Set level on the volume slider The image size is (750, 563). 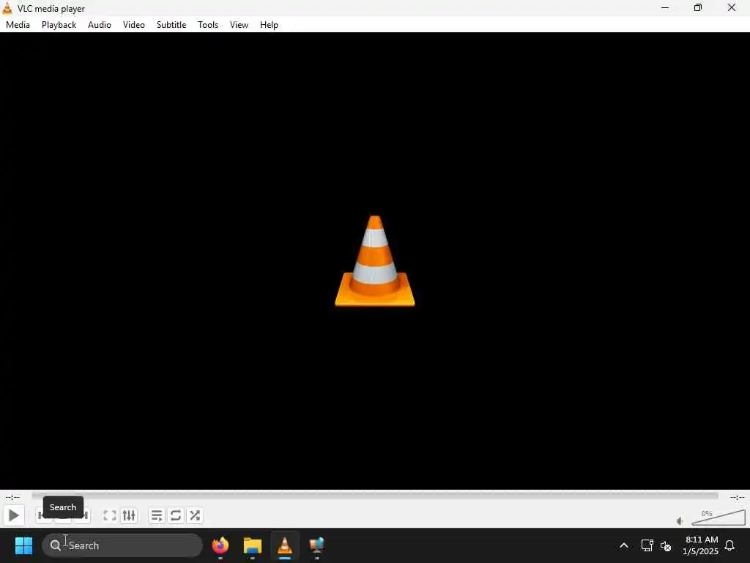tap(718, 518)
